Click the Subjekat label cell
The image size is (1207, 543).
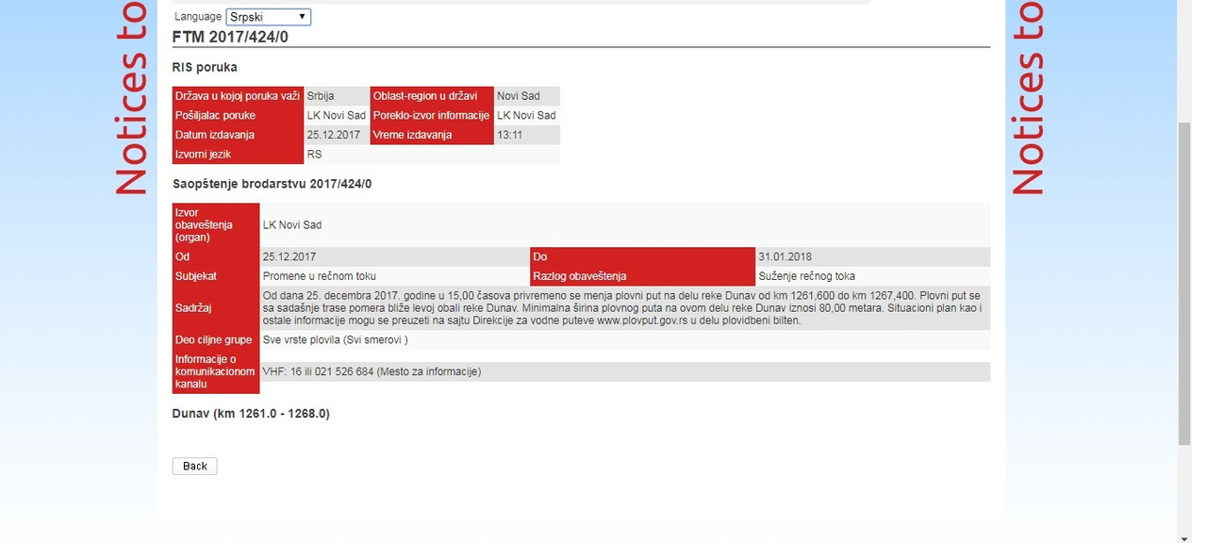click(x=216, y=276)
